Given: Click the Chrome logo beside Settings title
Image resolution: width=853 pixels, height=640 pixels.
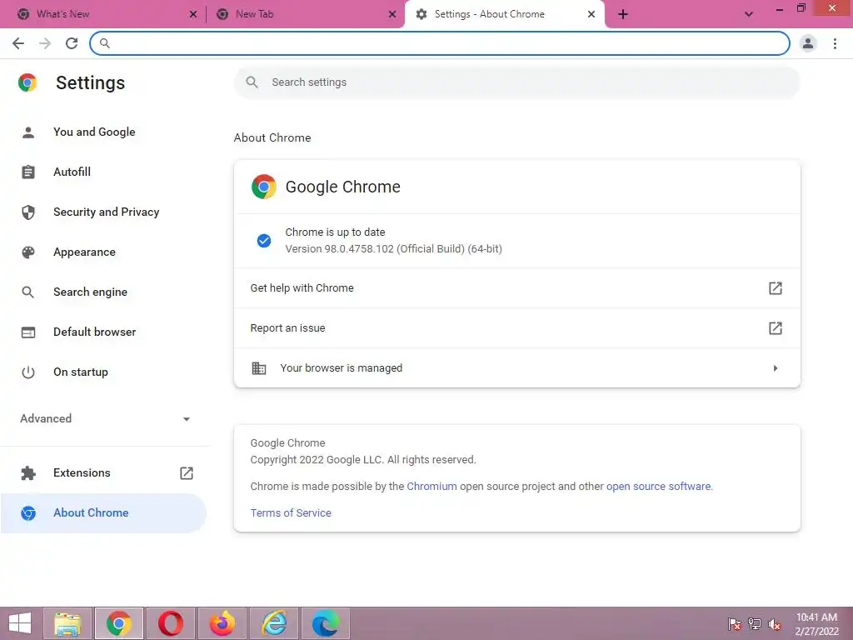Looking at the screenshot, I should pyautogui.click(x=27, y=82).
